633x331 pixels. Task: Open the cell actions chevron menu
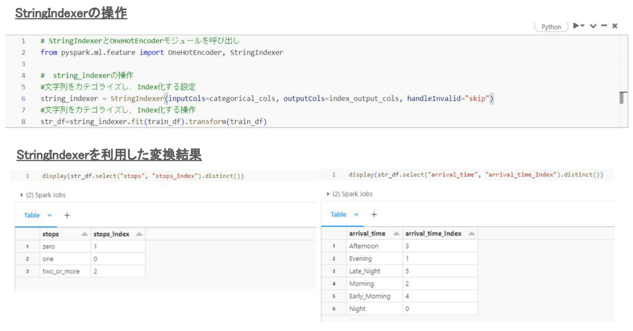593,26
